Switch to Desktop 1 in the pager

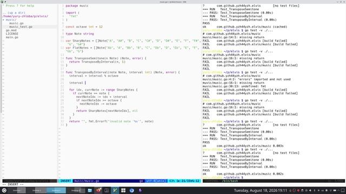tap(17, 190)
